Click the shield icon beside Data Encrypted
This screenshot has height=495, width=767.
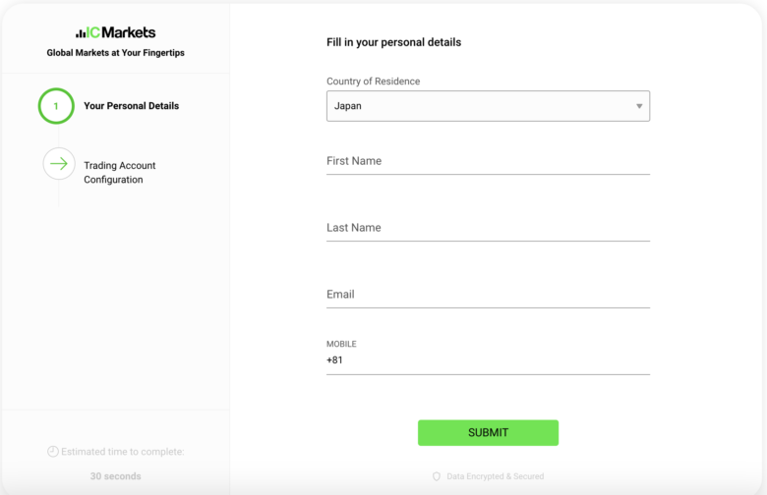(437, 476)
